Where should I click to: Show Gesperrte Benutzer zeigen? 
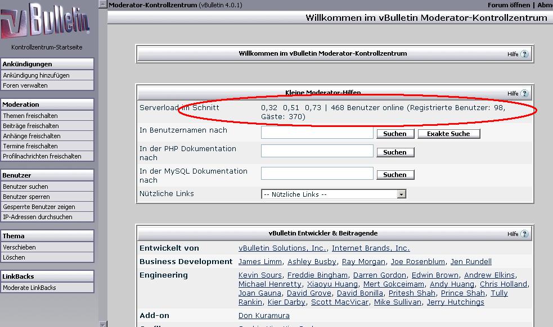click(47, 207)
